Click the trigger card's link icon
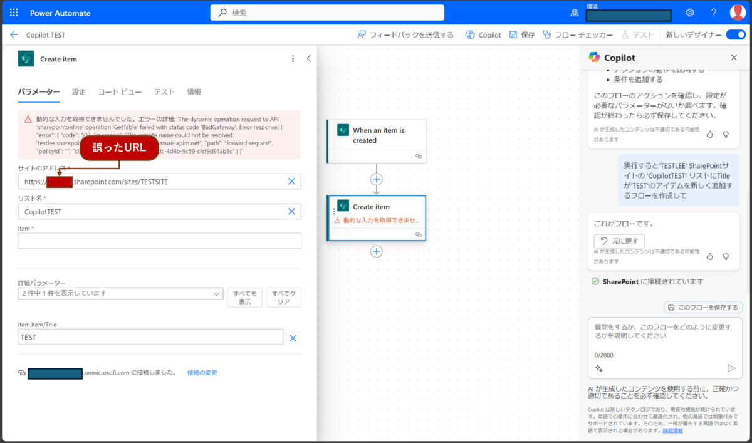The height and width of the screenshot is (443, 752). tap(419, 157)
